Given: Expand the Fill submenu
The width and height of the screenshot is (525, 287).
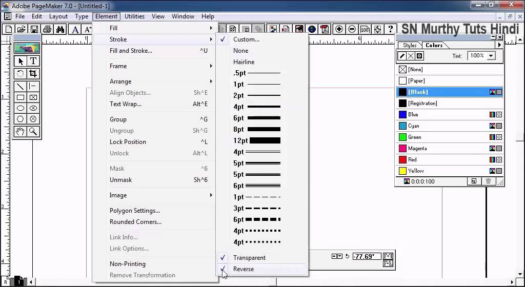Looking at the screenshot, I should pyautogui.click(x=155, y=28).
